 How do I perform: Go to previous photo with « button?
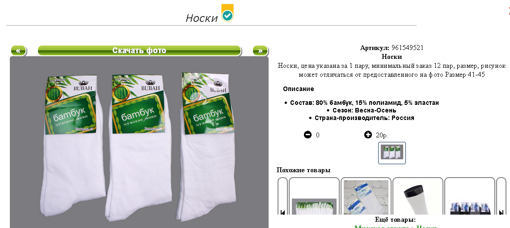tap(18, 51)
